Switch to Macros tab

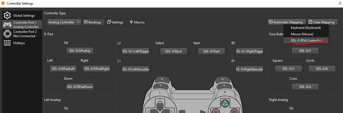tap(137, 22)
